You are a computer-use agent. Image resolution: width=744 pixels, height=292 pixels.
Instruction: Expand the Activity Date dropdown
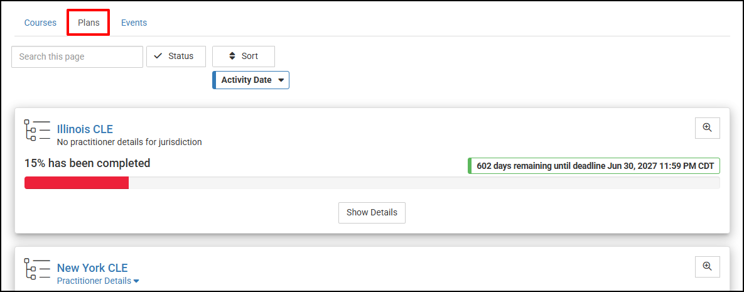tap(251, 80)
